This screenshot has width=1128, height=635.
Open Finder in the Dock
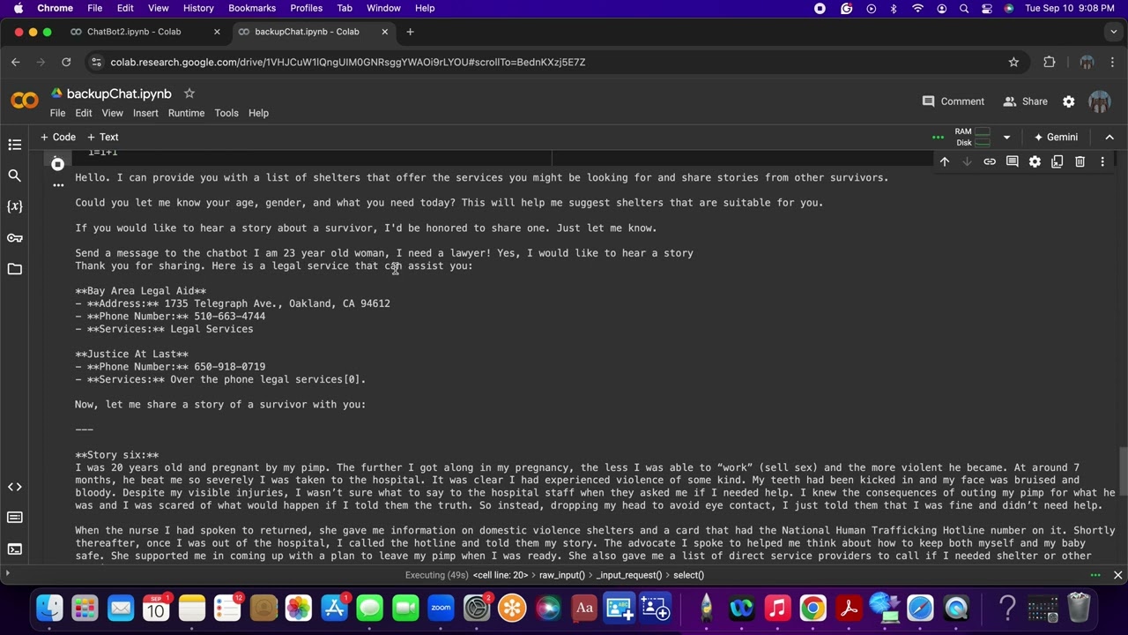coord(50,608)
